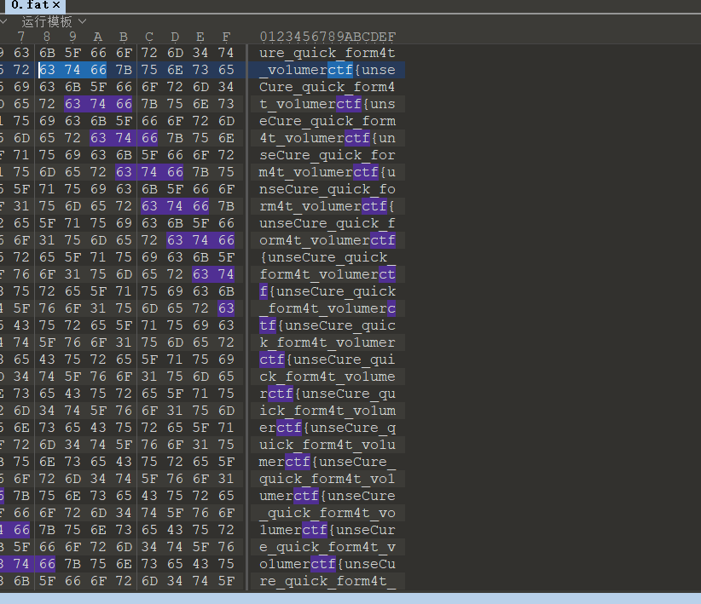Switch to the 0.fat file tab
This screenshot has height=604, width=701.
[x=30, y=5]
